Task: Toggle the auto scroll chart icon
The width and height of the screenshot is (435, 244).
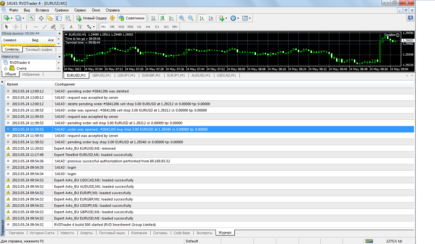Action: click(x=202, y=18)
